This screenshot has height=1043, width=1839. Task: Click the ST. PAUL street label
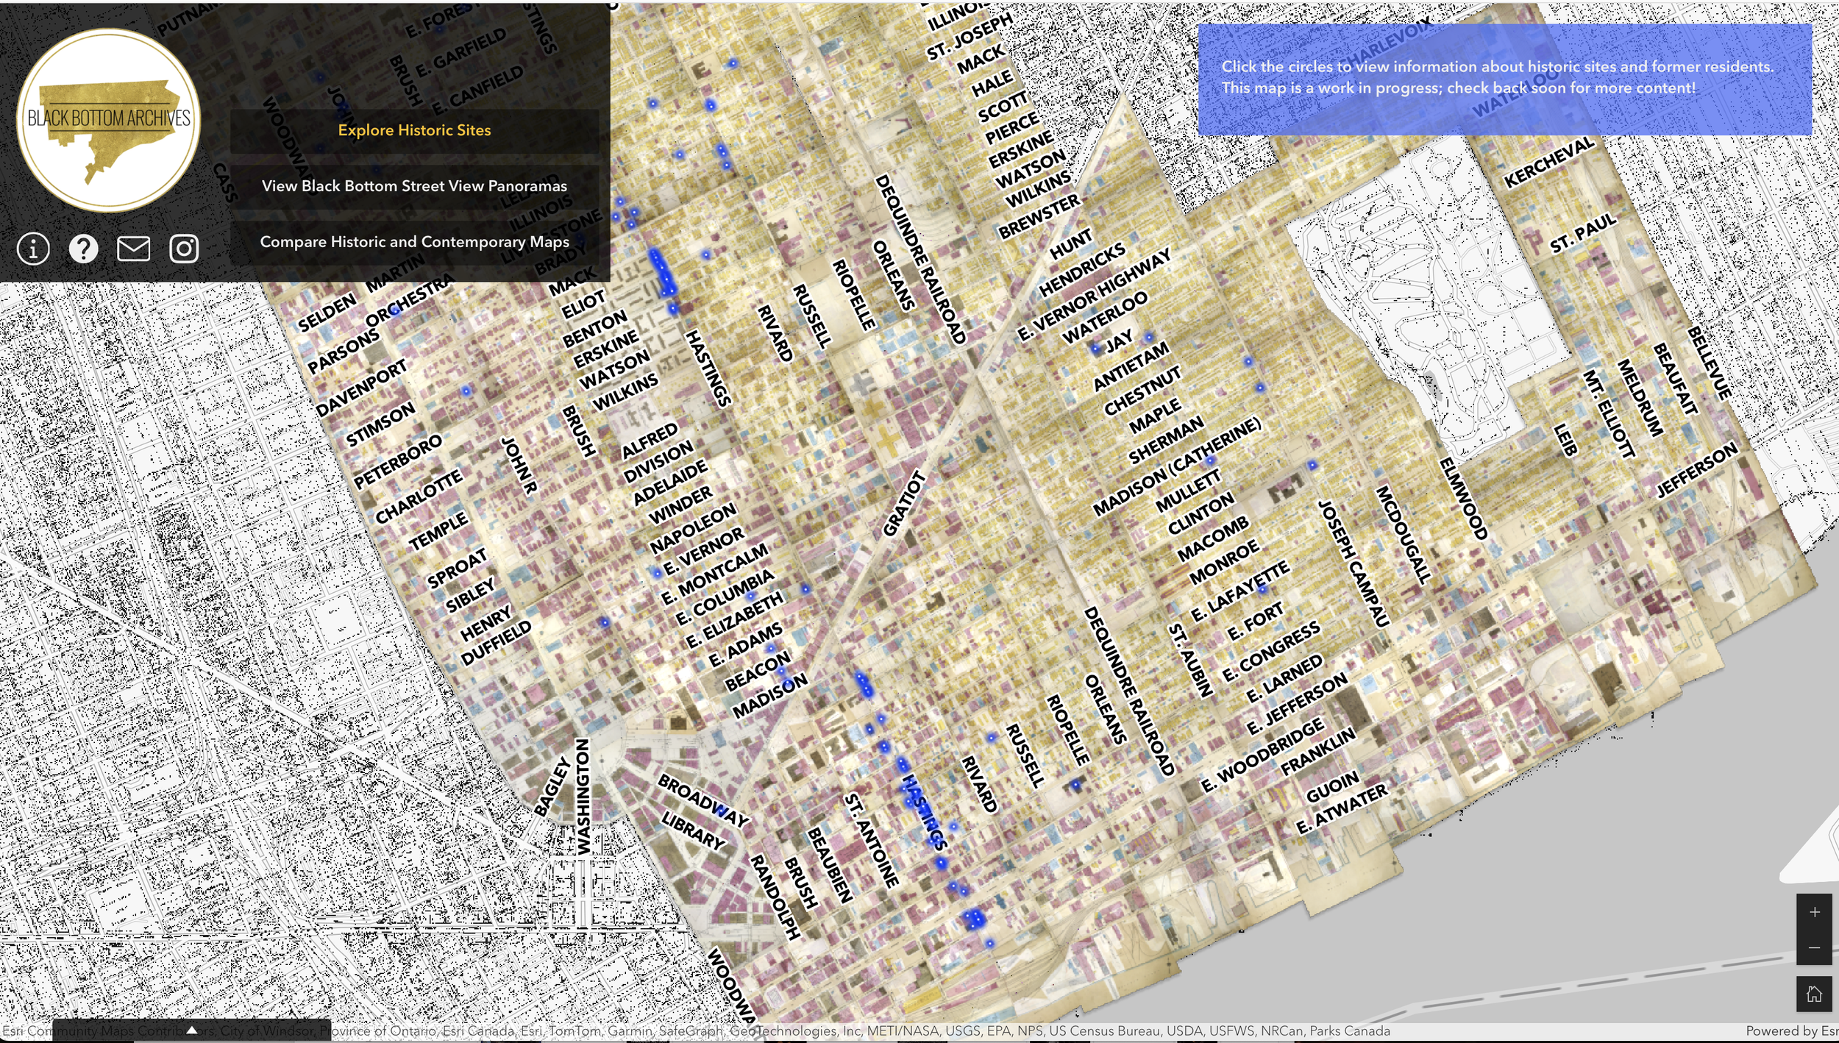(x=1583, y=234)
